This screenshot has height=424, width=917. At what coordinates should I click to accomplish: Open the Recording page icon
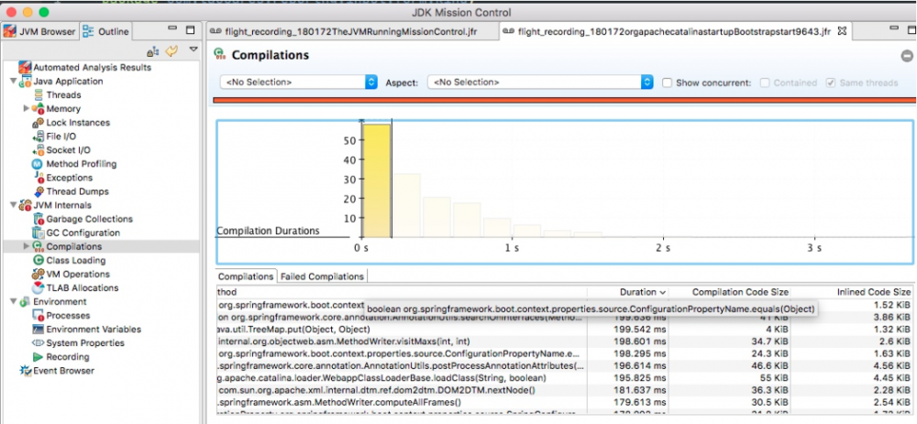tap(38, 357)
